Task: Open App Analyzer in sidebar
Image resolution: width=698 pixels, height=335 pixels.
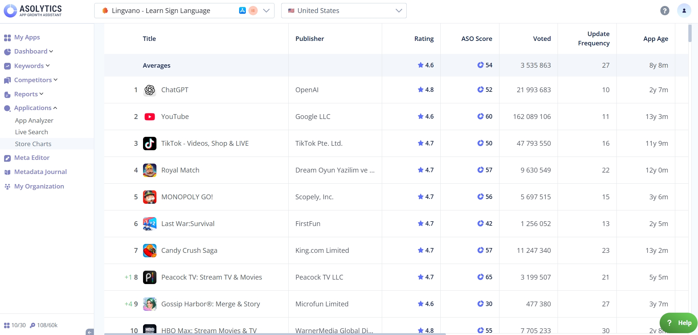Action: [x=34, y=120]
